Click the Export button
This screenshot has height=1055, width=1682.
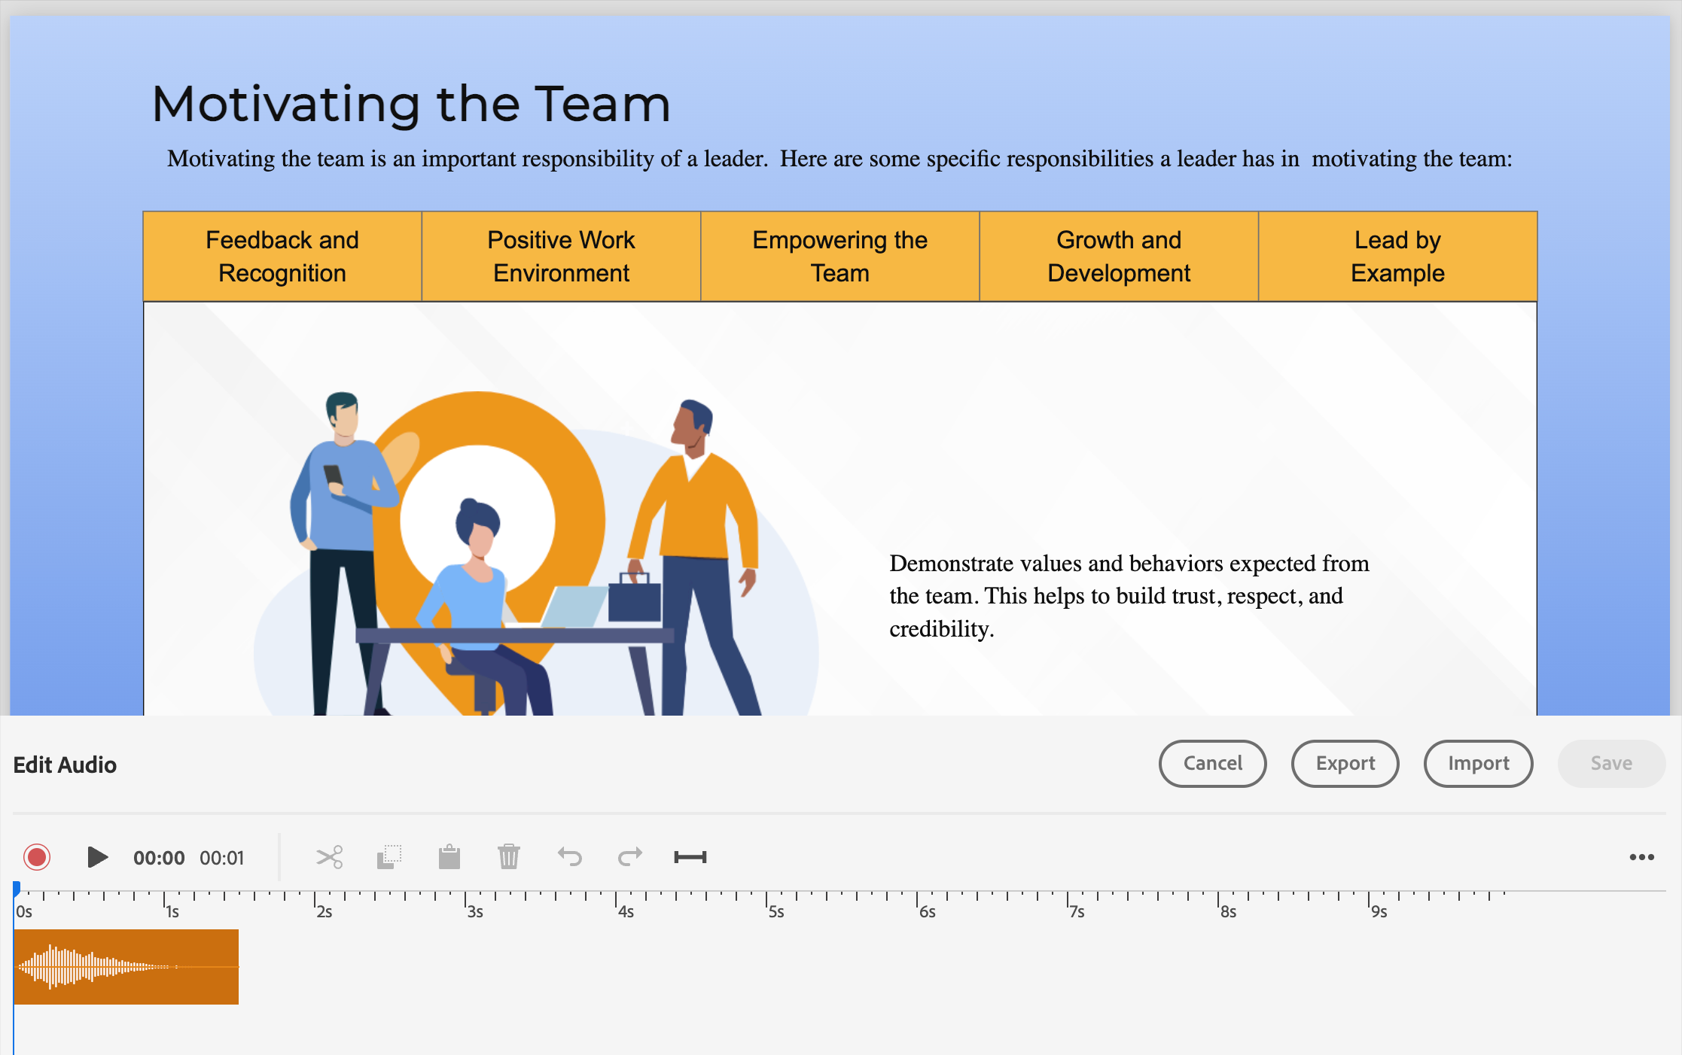point(1345,764)
